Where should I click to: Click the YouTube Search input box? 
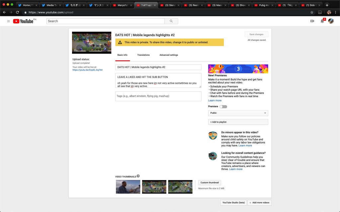105,21
